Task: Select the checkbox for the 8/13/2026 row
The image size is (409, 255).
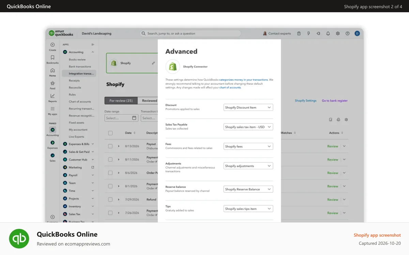Action: coord(110,146)
